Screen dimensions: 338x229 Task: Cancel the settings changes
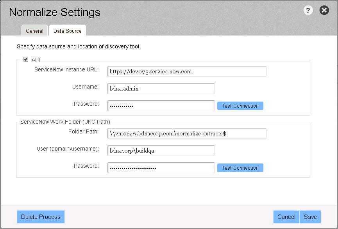(286, 217)
